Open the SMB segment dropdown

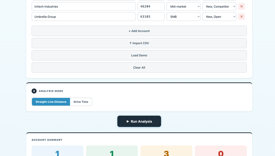pyautogui.click(x=183, y=17)
